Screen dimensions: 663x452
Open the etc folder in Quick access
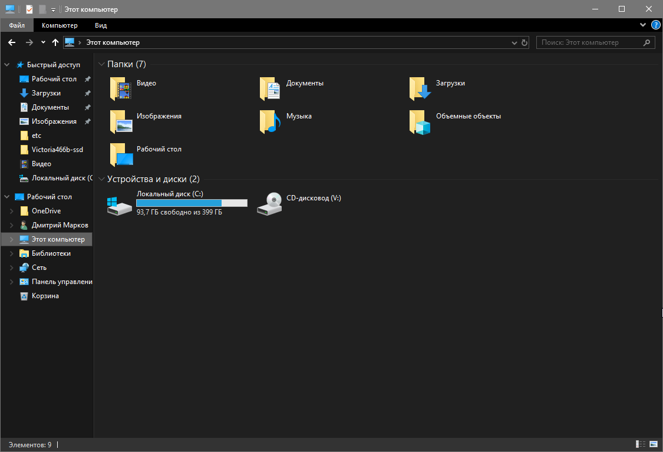coord(37,136)
